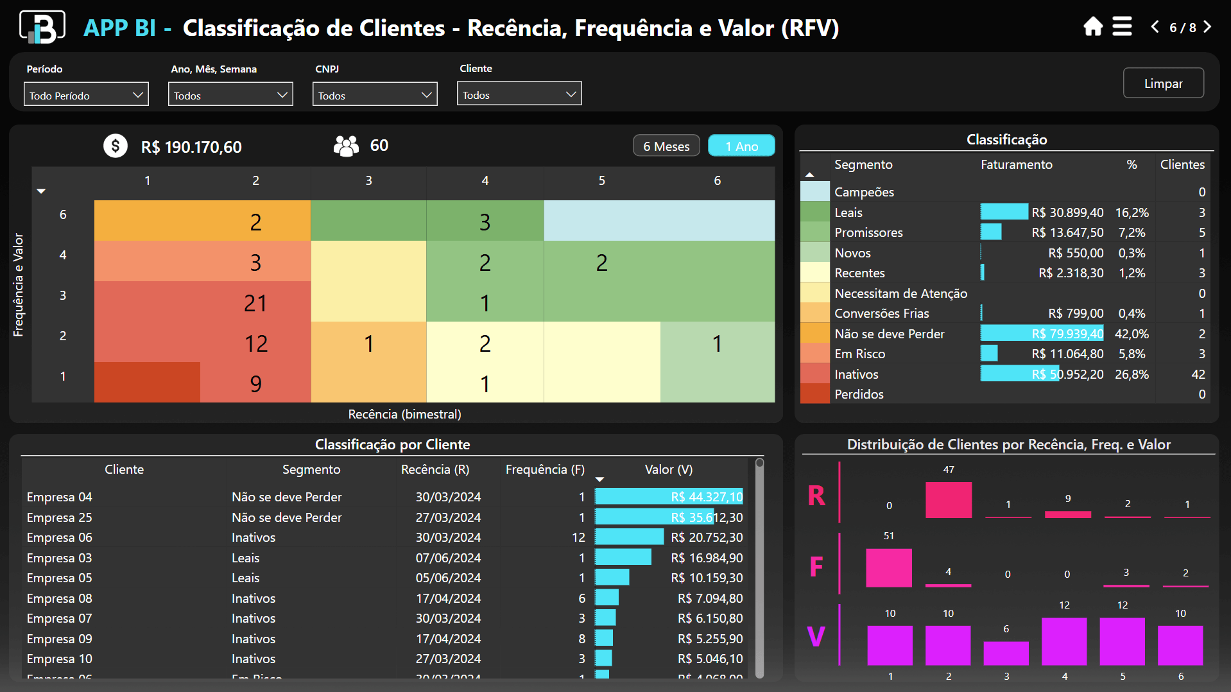The image size is (1231, 692).
Task: Select the 1 Ano toggle button
Action: 741,146
